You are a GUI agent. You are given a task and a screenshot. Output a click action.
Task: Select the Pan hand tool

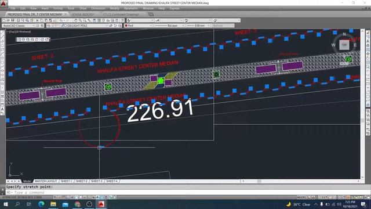76,20
